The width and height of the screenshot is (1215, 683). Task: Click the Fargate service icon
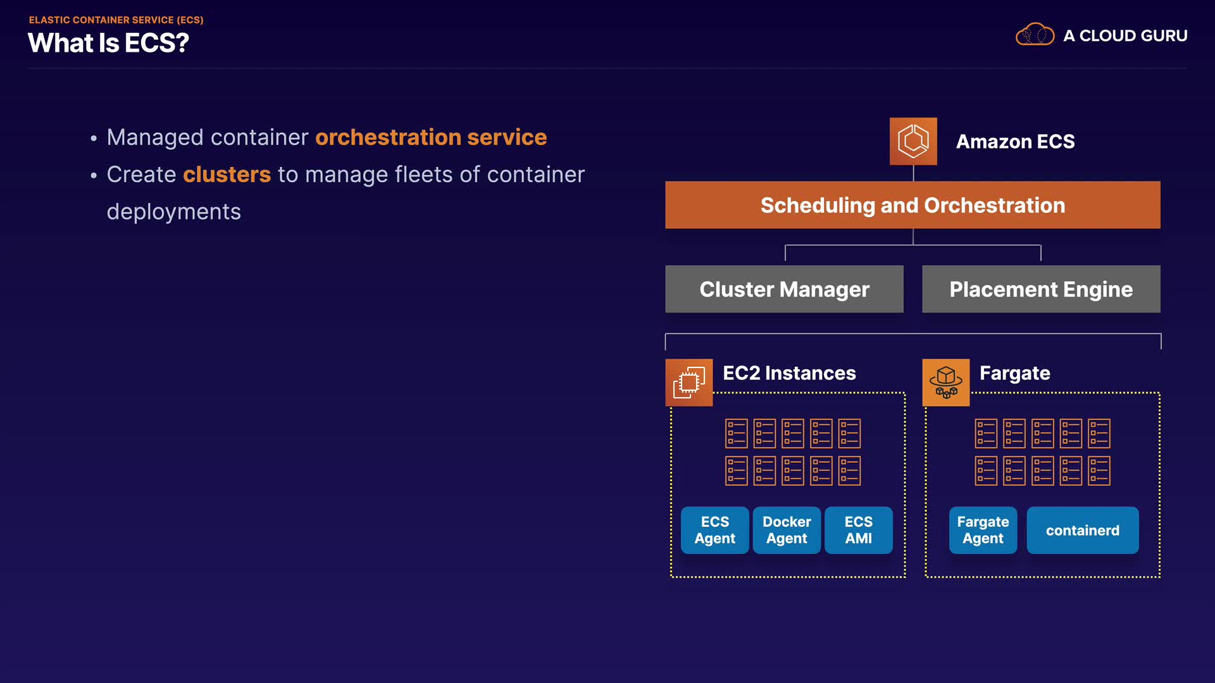pyautogui.click(x=945, y=383)
